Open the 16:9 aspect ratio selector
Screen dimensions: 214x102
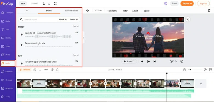tap(23, 4)
